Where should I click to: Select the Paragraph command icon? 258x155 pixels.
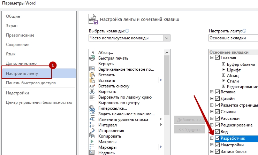click(92, 52)
